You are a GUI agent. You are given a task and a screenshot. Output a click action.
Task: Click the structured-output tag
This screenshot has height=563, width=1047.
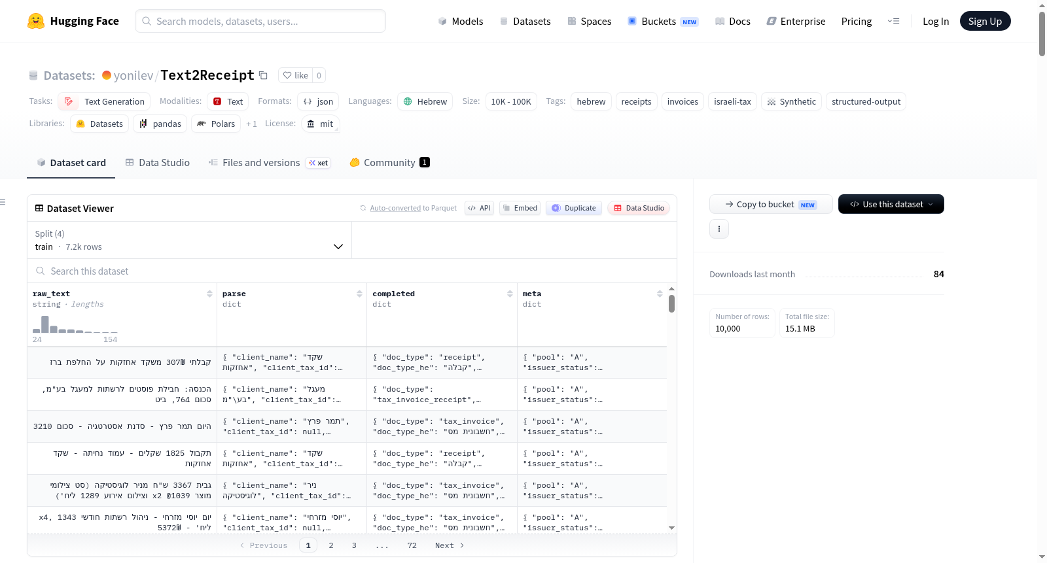866,101
